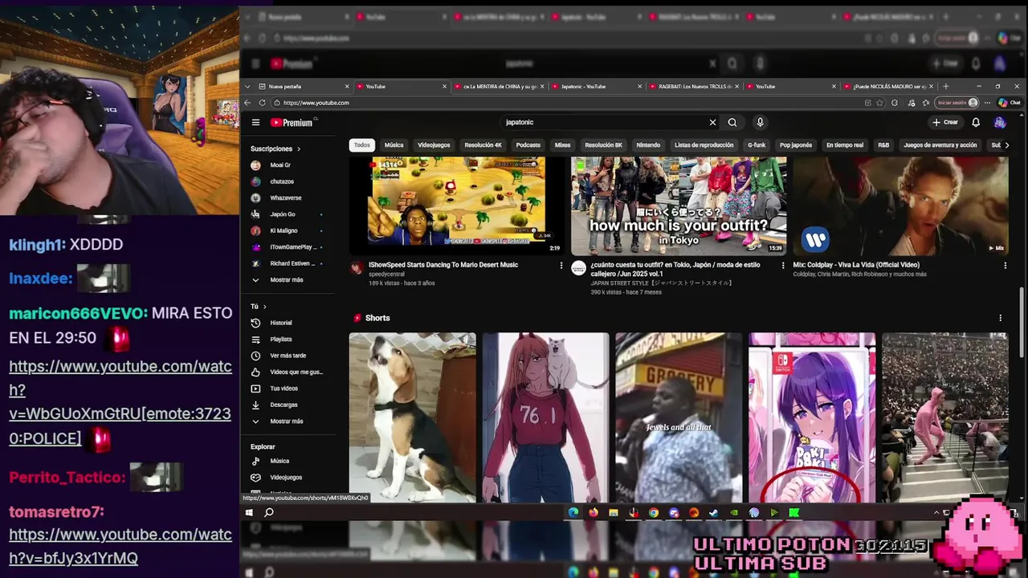The width and height of the screenshot is (1028, 578).
Task: Open the account avatar menu on YouTube
Action: [1000, 123]
